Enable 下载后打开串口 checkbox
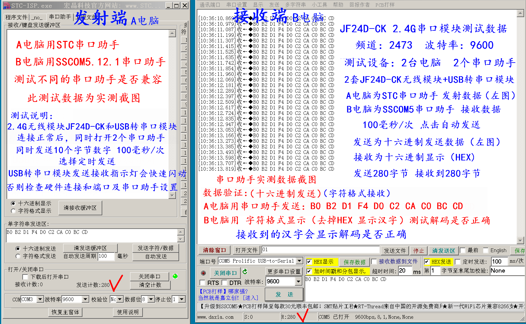The image size is (526, 324). 25,277
